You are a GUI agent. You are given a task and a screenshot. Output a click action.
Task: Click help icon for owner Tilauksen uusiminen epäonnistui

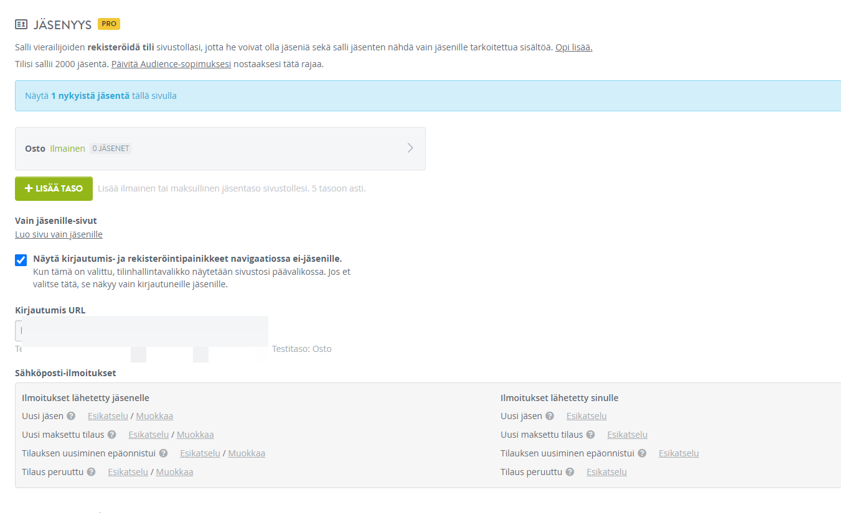click(x=642, y=453)
